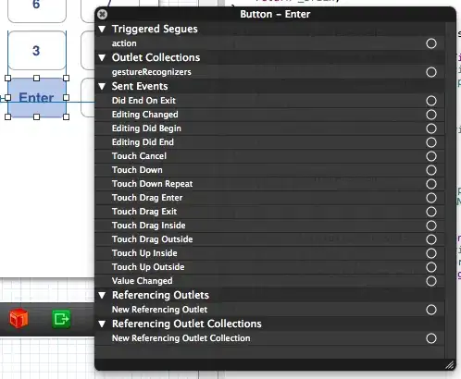Viewport: 461px width, 379px height.
Task: Click the orange First Responder cube icon
Action: coord(19,318)
